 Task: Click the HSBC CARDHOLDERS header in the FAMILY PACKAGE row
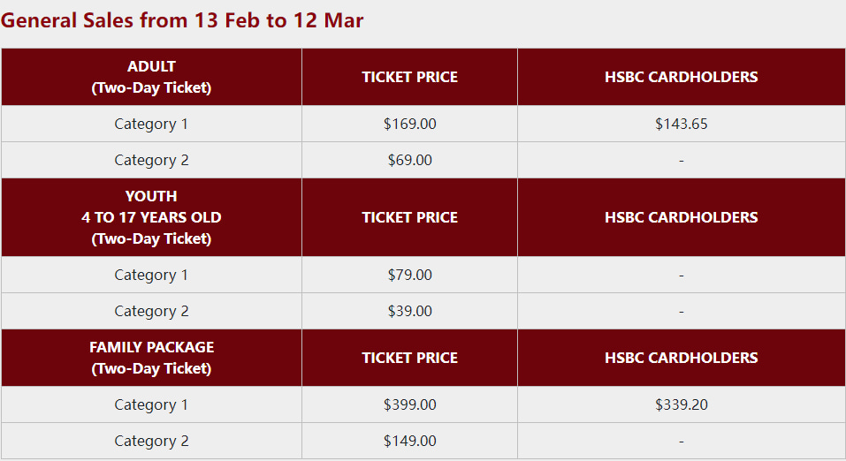pos(681,358)
